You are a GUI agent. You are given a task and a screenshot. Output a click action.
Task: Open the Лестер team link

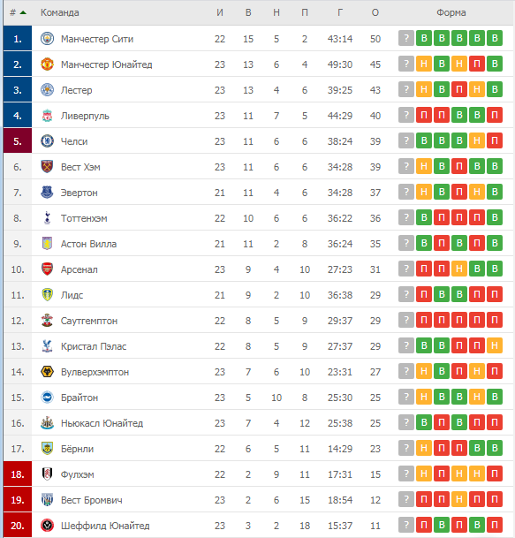[x=76, y=90]
